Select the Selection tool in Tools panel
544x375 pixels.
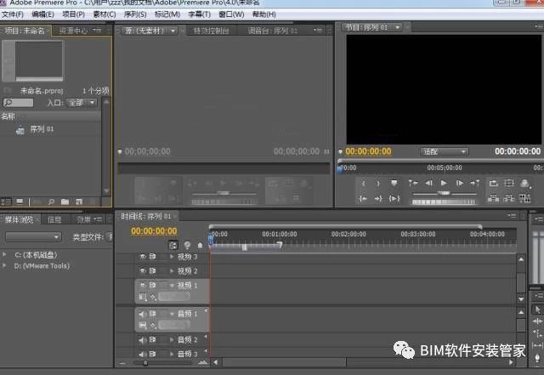[x=537, y=309]
